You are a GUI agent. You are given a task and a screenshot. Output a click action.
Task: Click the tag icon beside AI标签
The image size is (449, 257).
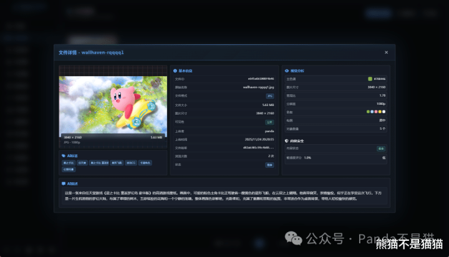[64, 156]
